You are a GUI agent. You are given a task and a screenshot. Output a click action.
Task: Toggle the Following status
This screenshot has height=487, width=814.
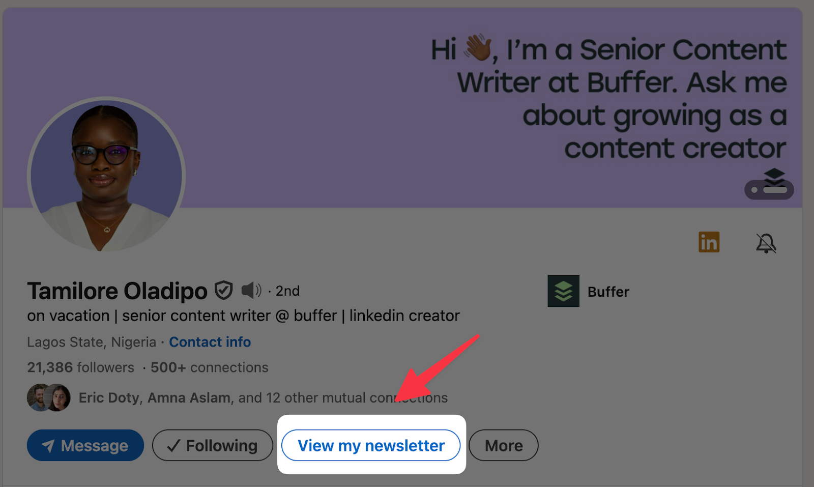point(213,445)
